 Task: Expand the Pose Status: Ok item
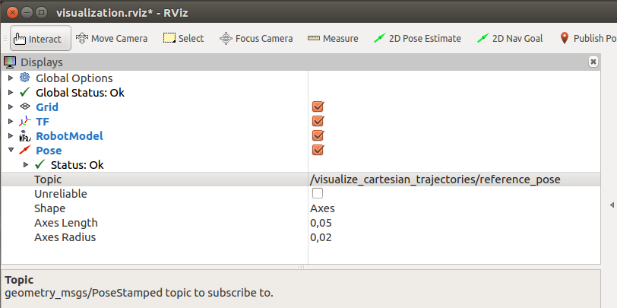tap(26, 164)
